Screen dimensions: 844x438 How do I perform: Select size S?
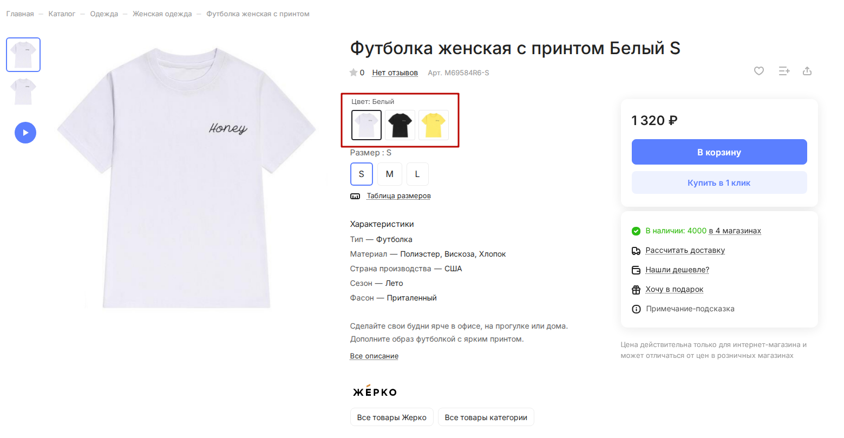coord(362,174)
